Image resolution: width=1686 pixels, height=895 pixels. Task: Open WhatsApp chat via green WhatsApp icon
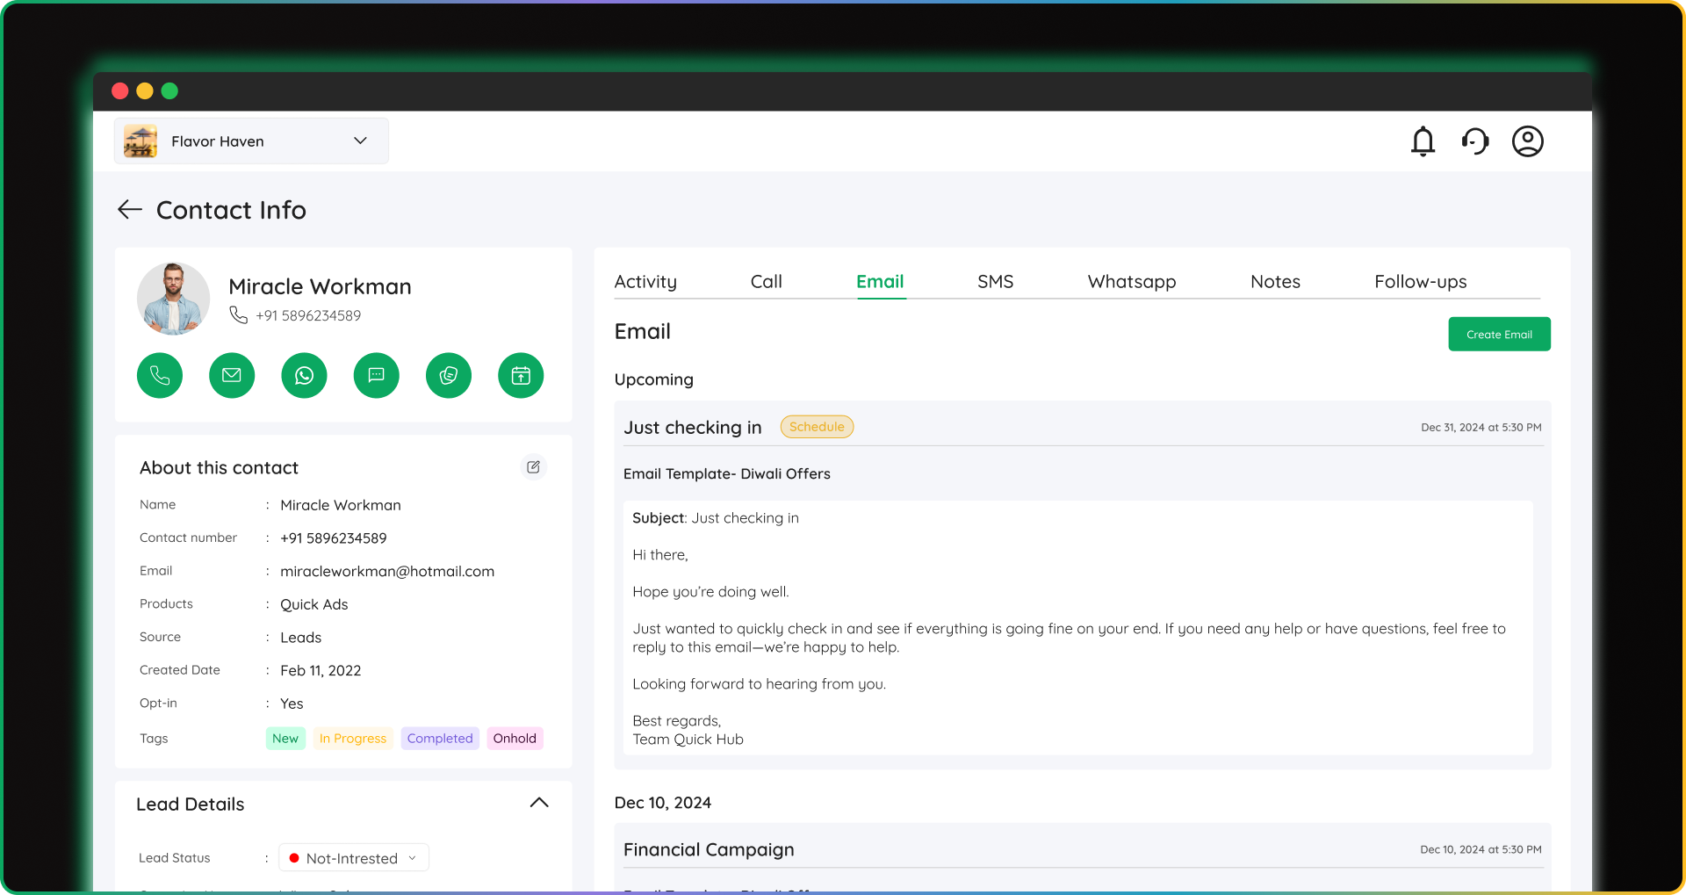coord(304,376)
